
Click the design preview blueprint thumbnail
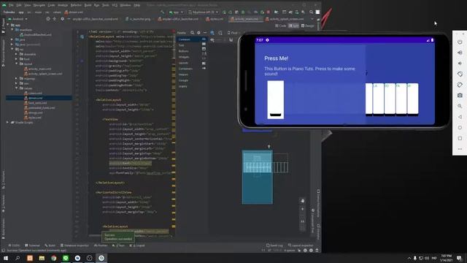(x=258, y=177)
